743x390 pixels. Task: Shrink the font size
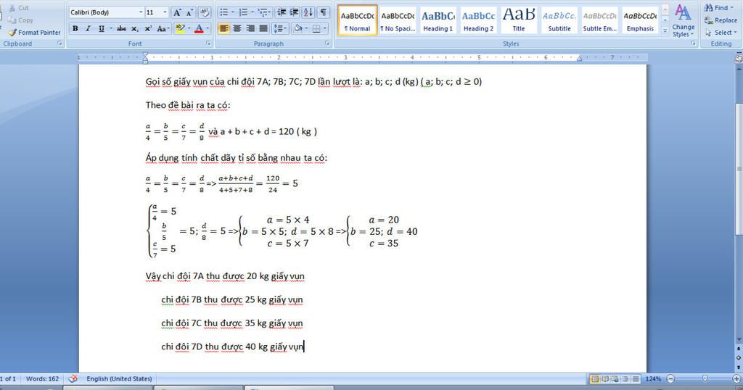(189, 12)
